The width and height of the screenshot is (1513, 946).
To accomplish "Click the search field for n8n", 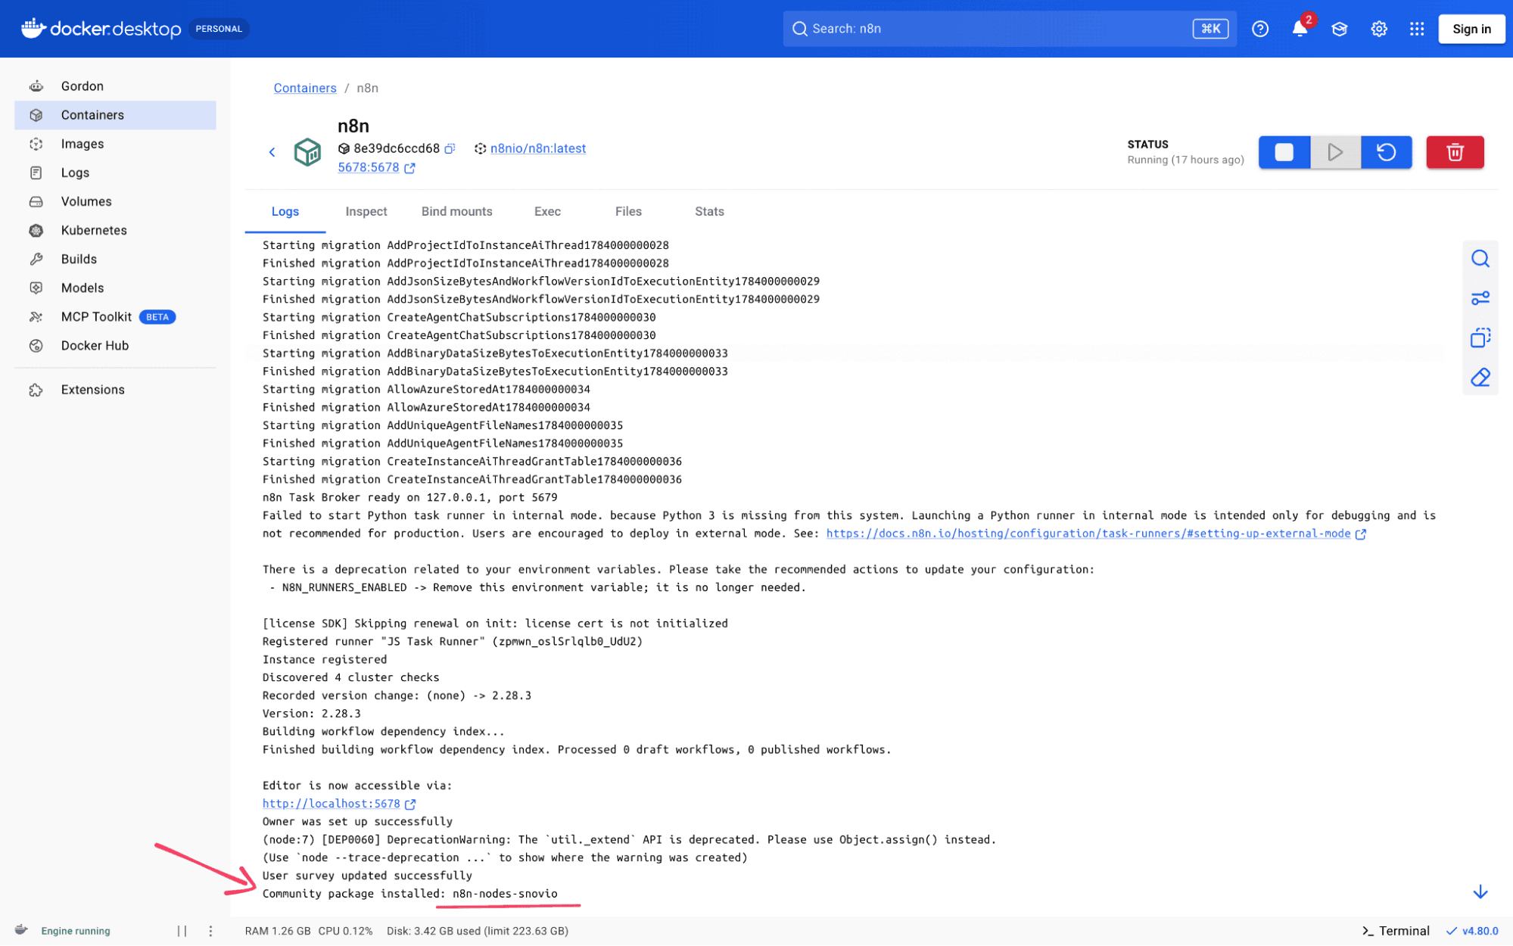I will pyautogui.click(x=1009, y=29).
